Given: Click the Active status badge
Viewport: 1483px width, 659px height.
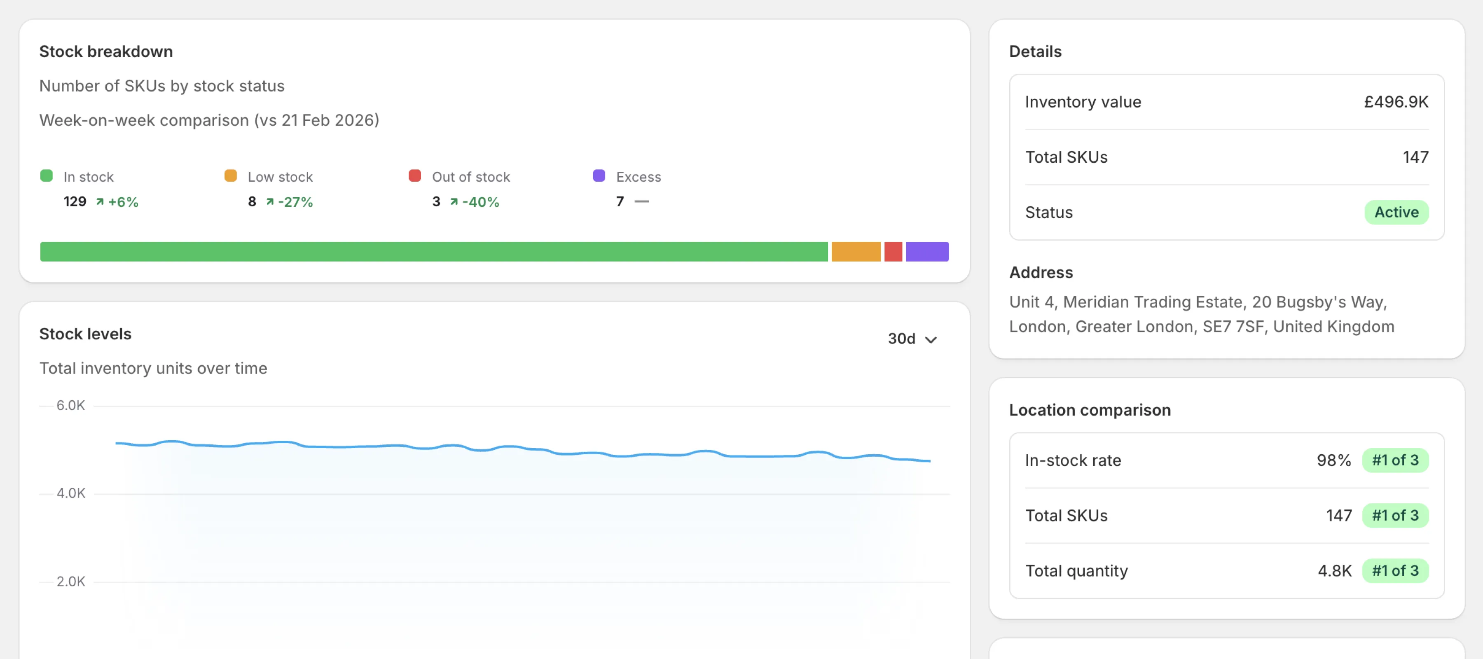Looking at the screenshot, I should [1396, 212].
